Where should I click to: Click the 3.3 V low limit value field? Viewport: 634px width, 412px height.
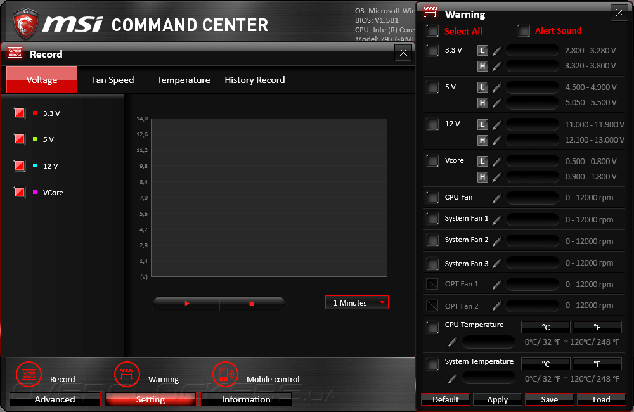(x=533, y=51)
